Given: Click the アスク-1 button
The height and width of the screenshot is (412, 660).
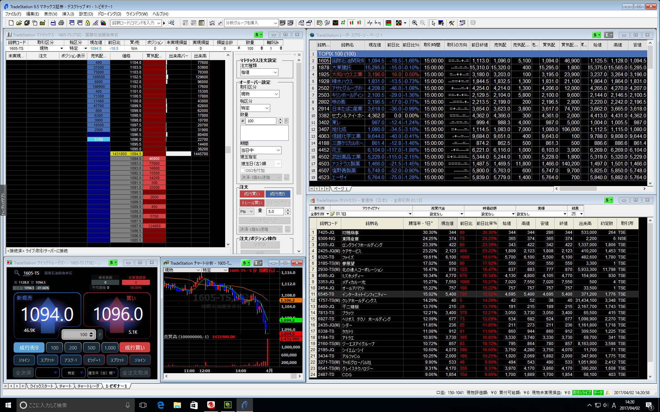Looking at the screenshot, I should [x=71, y=360].
